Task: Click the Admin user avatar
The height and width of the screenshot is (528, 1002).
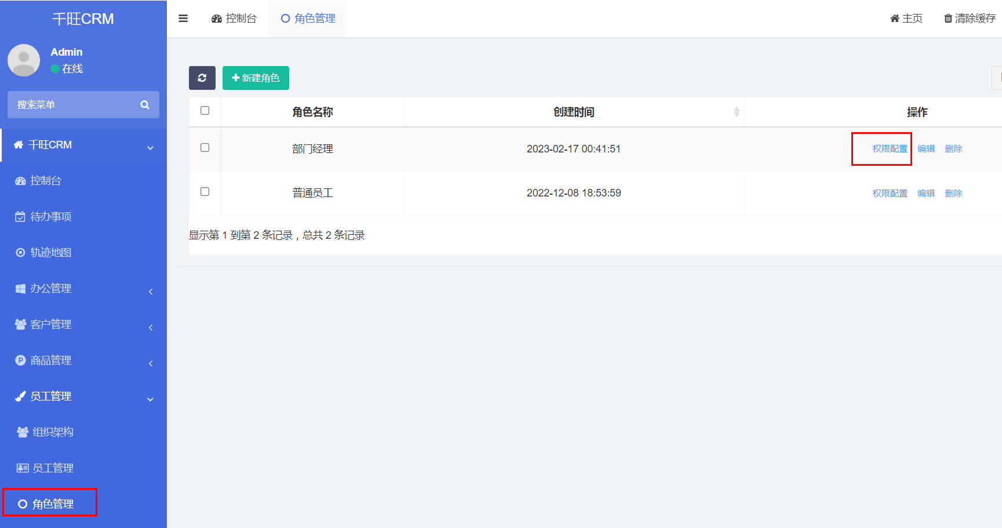Action: pos(24,60)
